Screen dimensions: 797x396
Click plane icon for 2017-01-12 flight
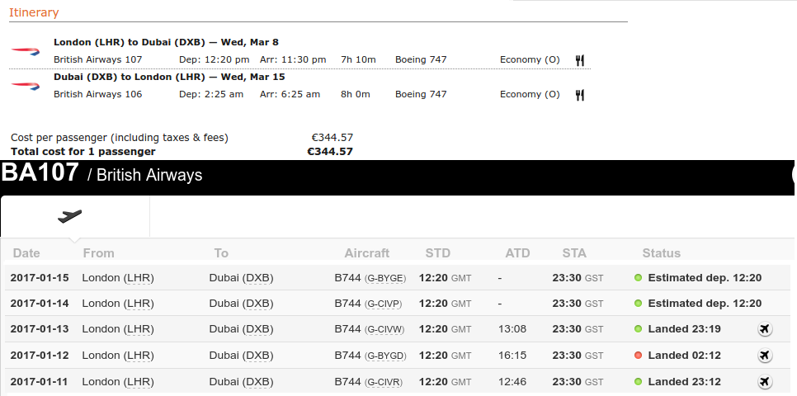(765, 355)
